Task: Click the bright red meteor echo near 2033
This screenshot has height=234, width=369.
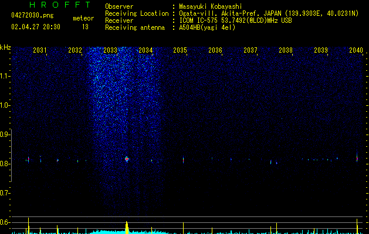Action: (127, 159)
